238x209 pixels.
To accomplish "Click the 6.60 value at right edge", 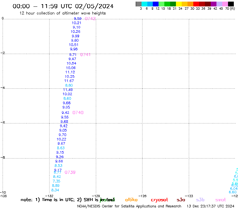I will point(233,192).
